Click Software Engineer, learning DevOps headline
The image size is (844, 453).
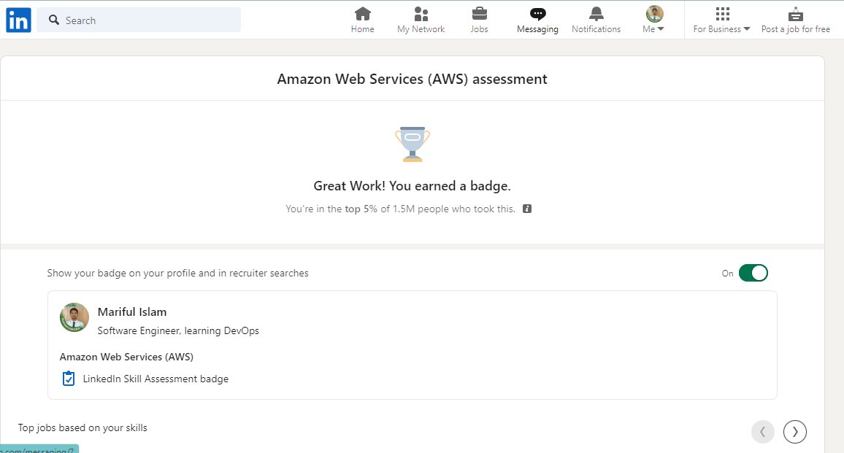tap(178, 331)
